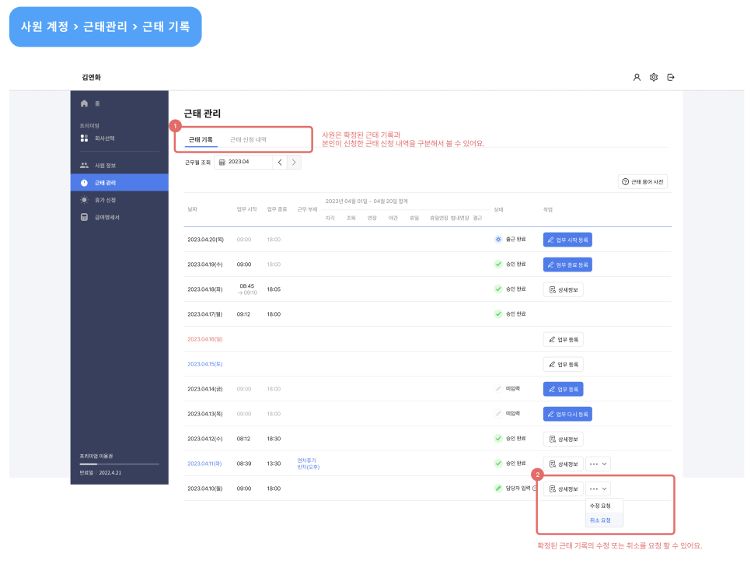Image resolution: width=754 pixels, height=564 pixels.
Task: Go to previous month with left chevron
Action: tap(280, 162)
